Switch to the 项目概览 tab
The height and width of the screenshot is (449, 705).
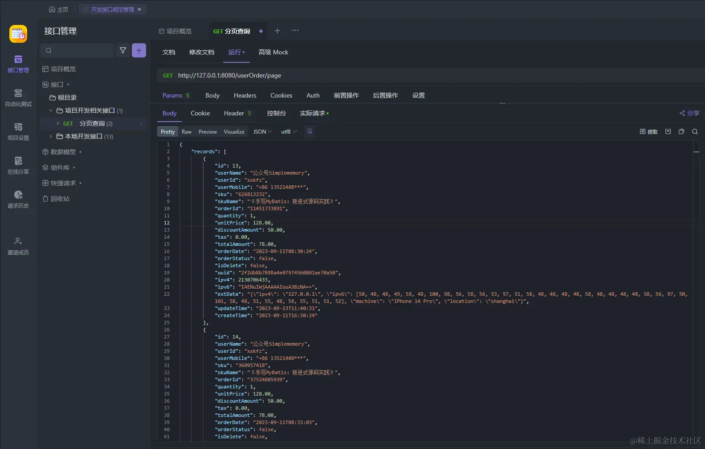[x=175, y=31]
